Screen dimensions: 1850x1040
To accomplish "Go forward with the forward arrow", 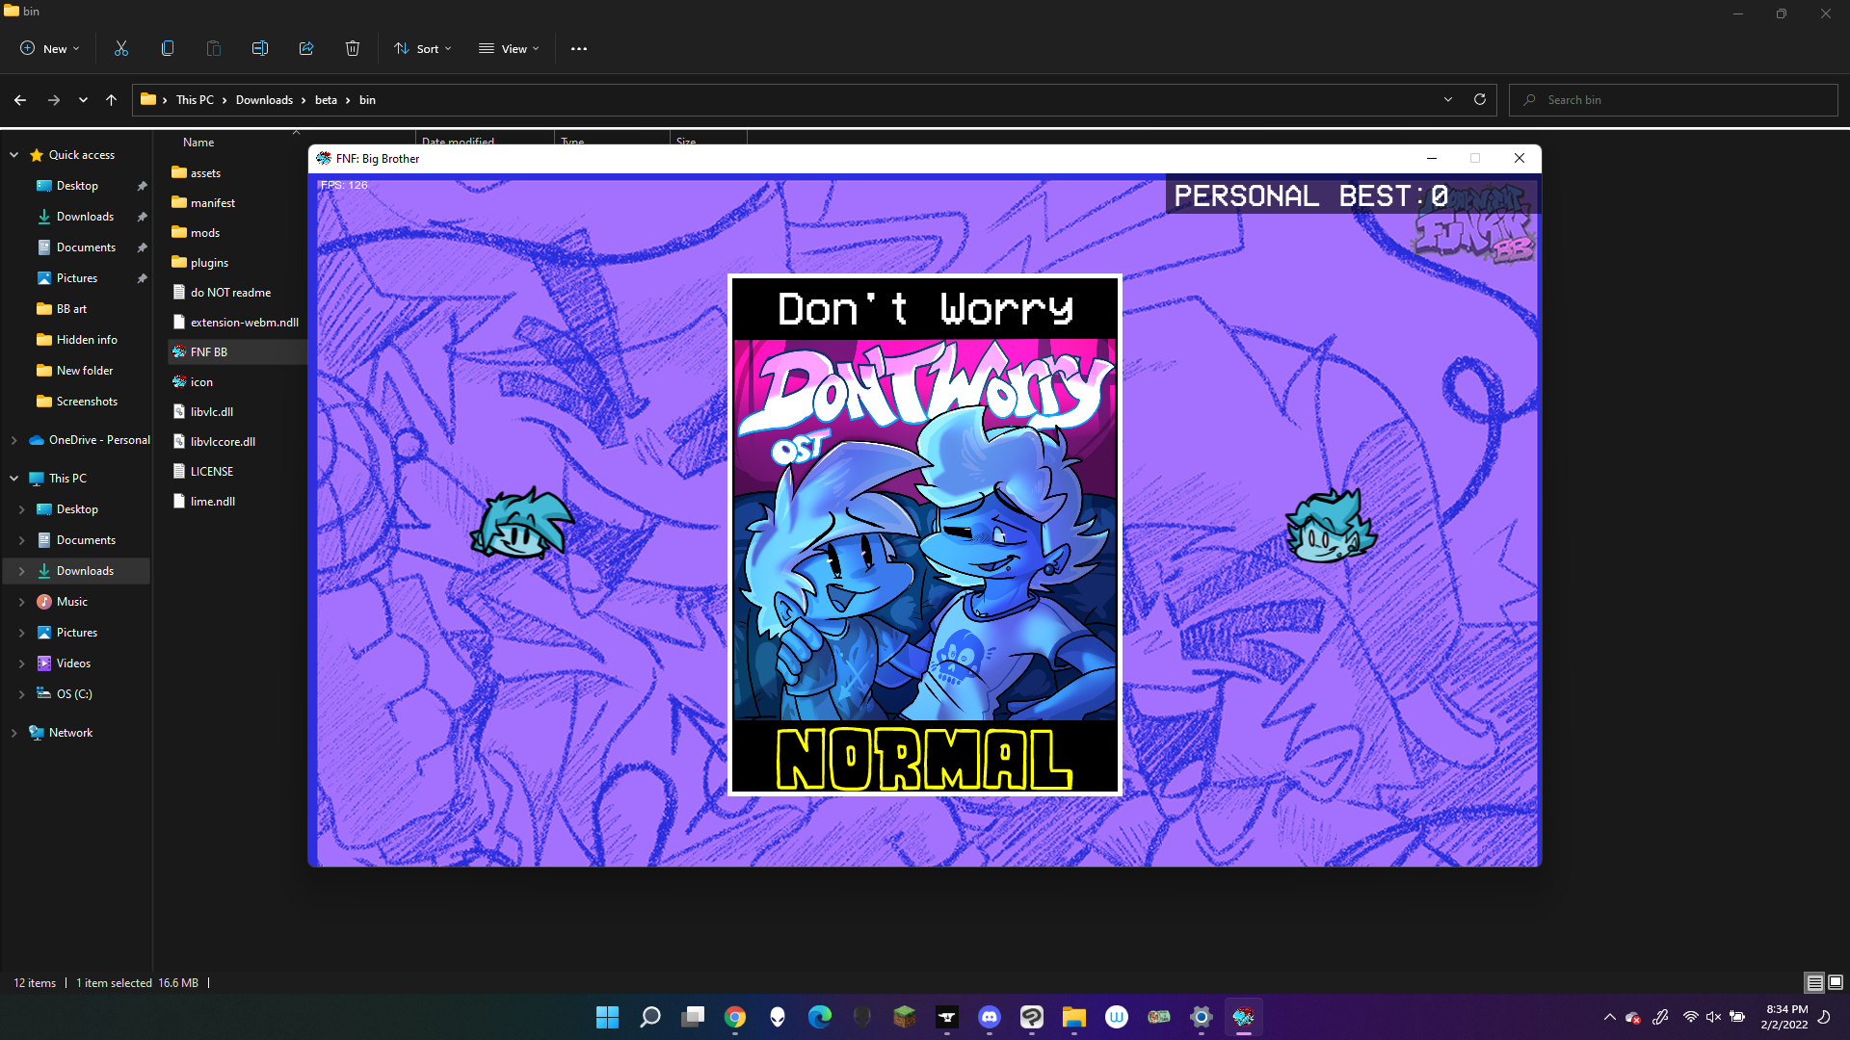I will 54,100.
